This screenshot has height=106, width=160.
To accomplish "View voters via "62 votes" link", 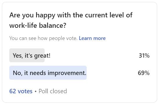I will (21, 91).
